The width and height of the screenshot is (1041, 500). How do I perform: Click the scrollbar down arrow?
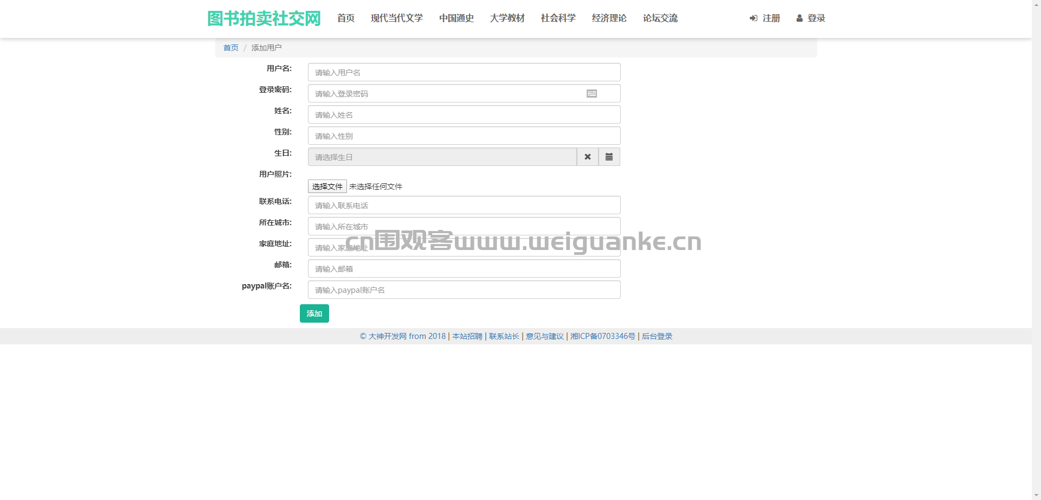[x=1036, y=495]
